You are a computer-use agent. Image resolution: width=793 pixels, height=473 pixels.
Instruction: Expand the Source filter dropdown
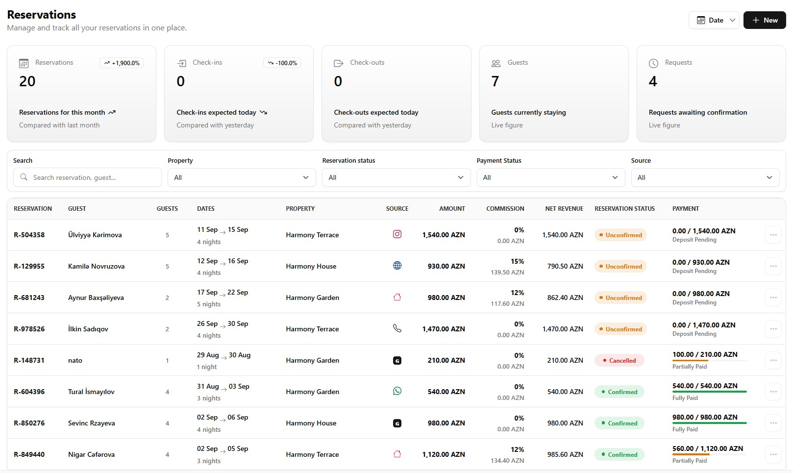point(705,177)
